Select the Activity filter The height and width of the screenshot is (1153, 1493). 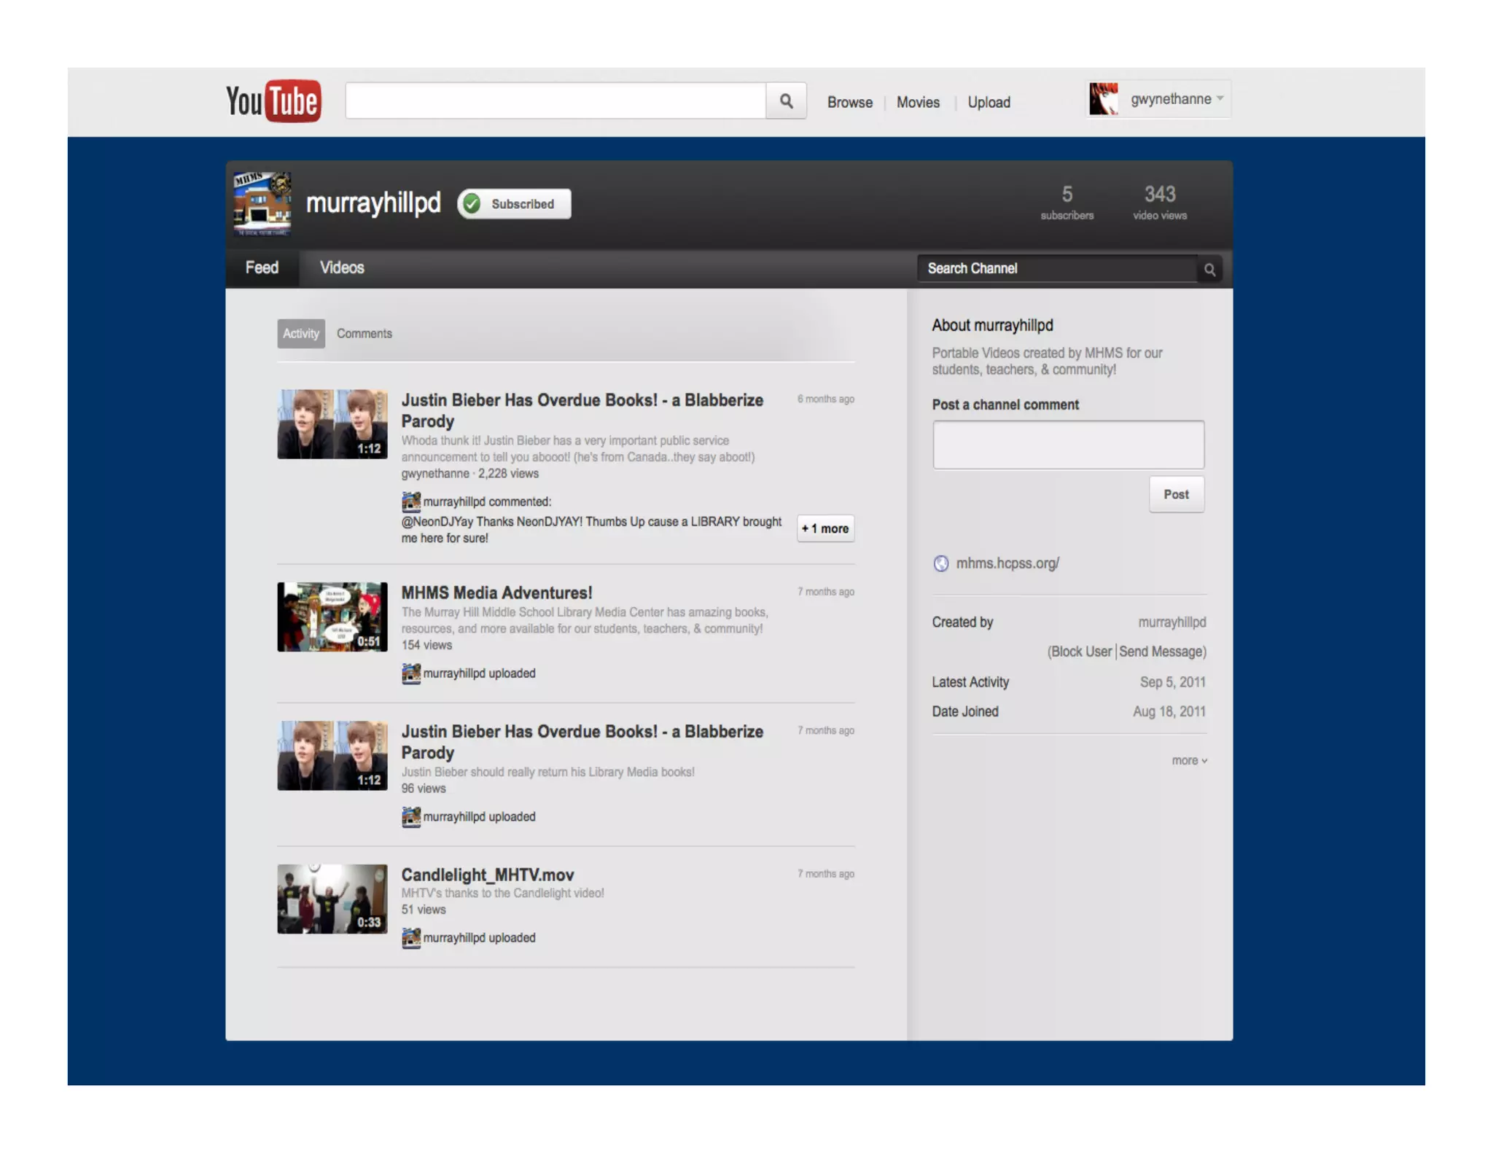(x=300, y=333)
